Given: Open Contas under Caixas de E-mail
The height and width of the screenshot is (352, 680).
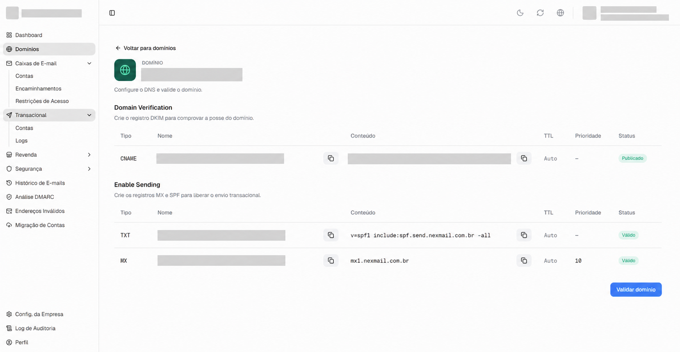Looking at the screenshot, I should click(24, 76).
